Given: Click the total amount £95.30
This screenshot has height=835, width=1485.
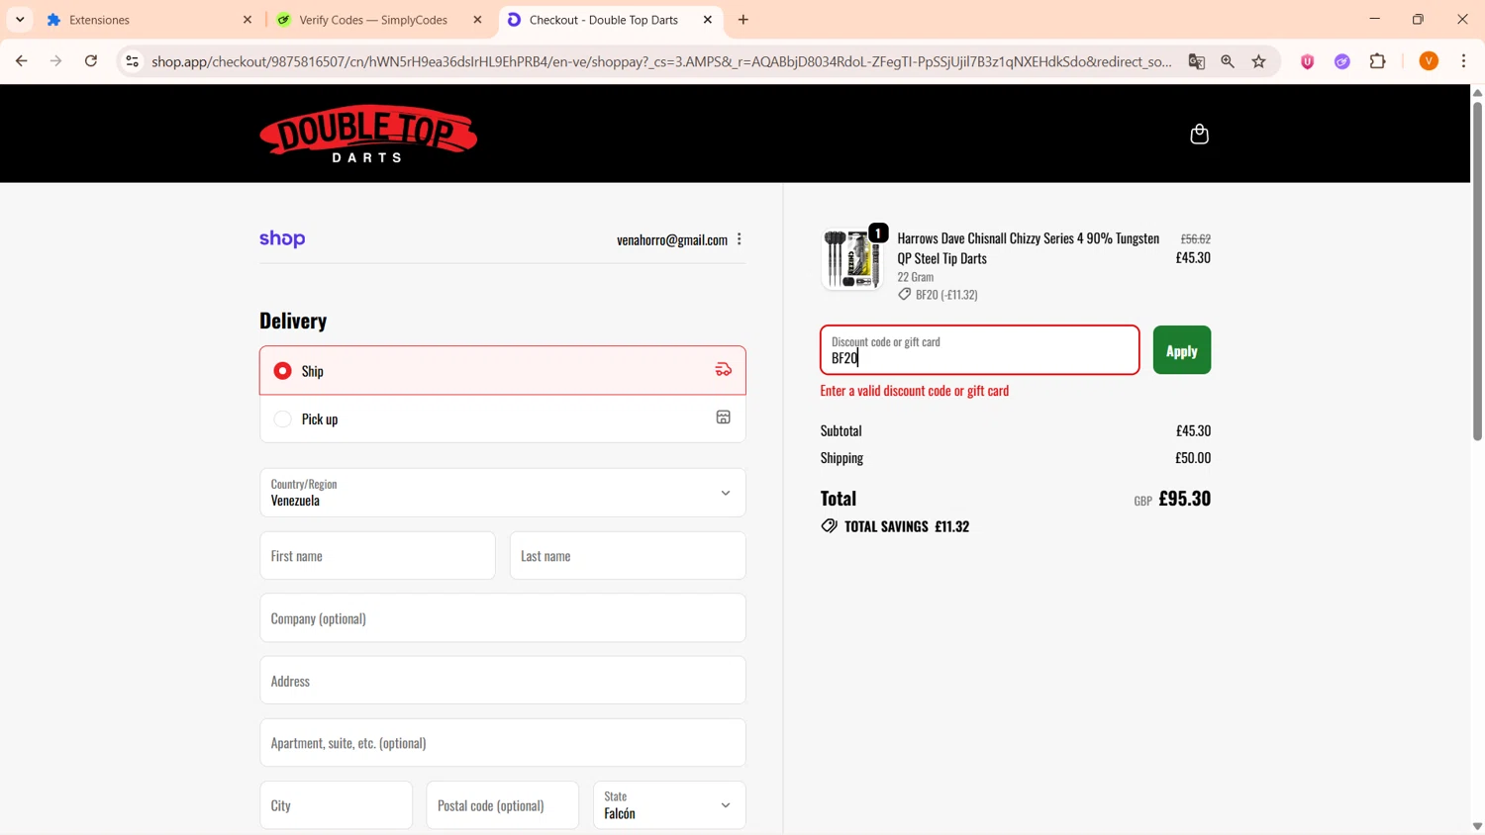Looking at the screenshot, I should coord(1185,499).
